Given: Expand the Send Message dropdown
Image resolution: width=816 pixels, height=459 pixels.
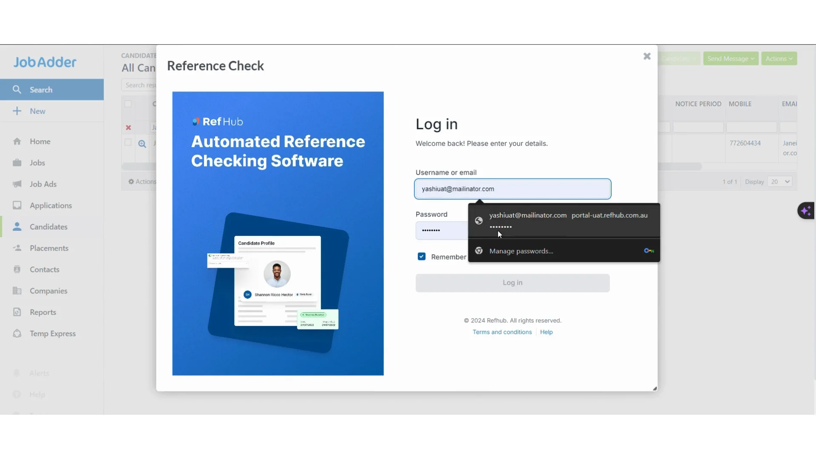Looking at the screenshot, I should (730, 59).
